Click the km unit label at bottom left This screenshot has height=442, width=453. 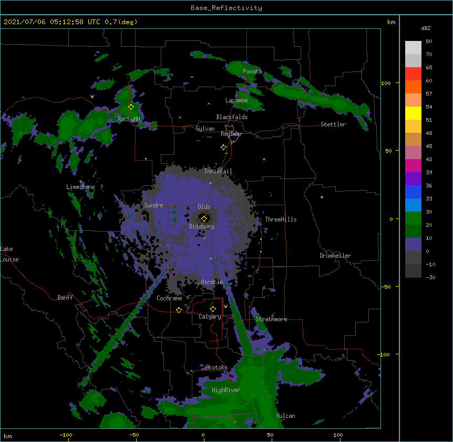(8, 436)
